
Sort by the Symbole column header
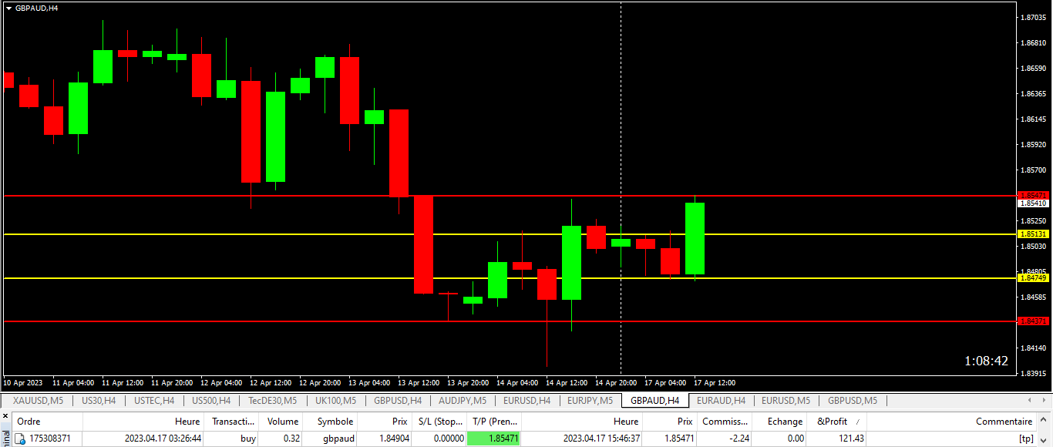(330, 422)
